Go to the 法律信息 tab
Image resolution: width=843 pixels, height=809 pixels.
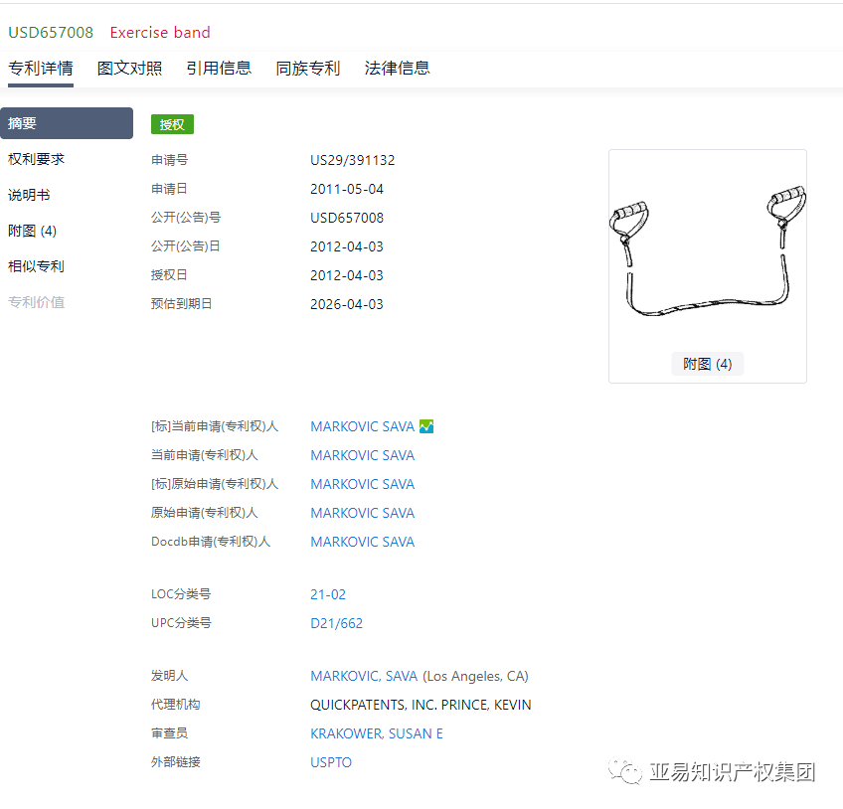398,69
